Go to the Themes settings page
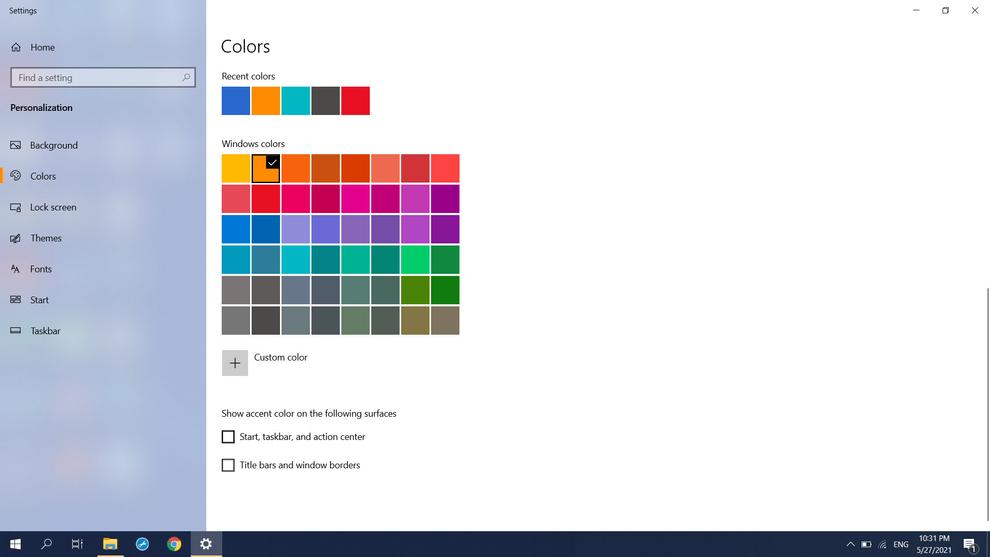 tap(103, 238)
